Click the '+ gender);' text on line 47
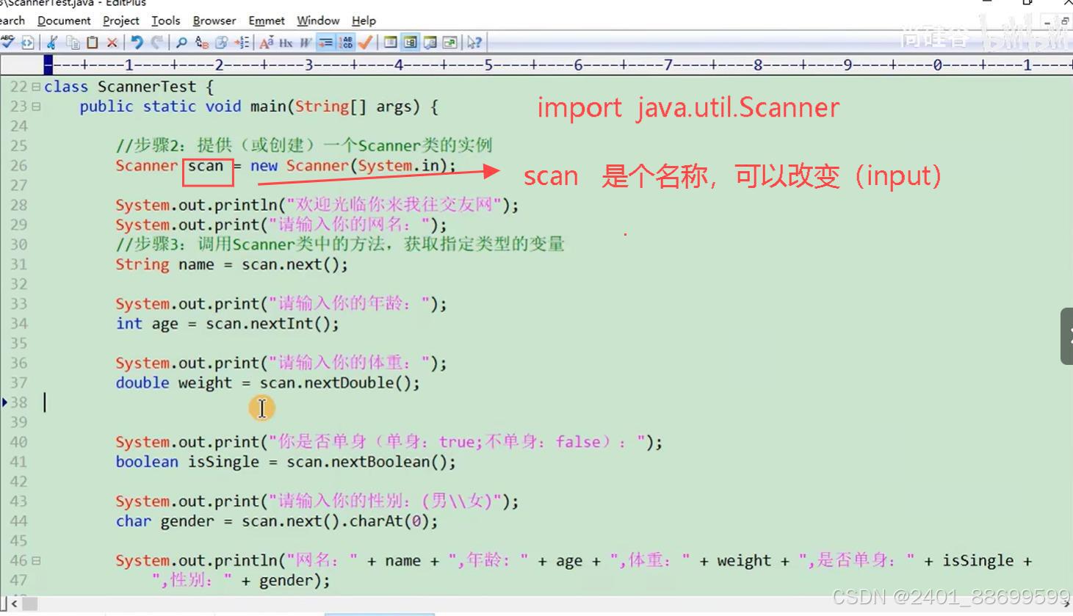 [286, 581]
